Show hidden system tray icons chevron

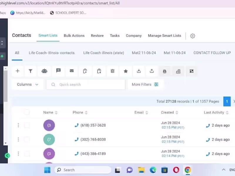tap(224, 170)
